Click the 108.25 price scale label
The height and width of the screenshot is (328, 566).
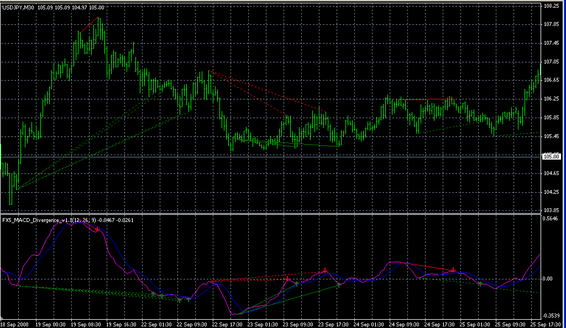552,6
